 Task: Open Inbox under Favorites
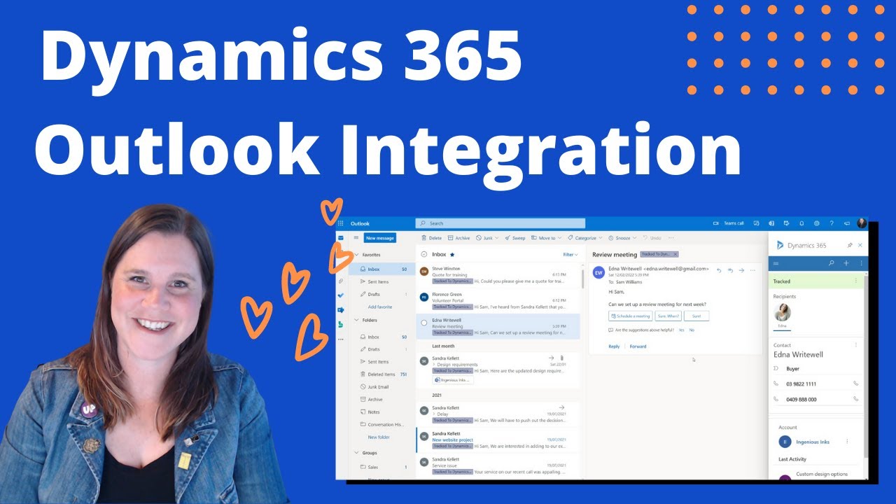coord(384,269)
